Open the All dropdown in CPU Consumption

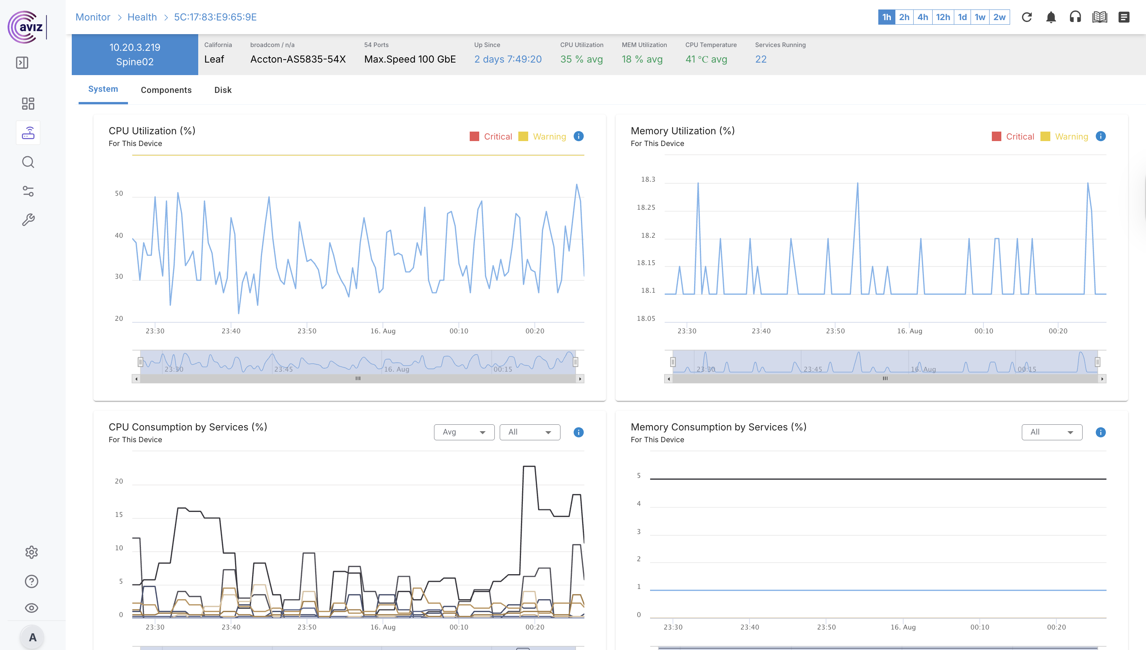(529, 432)
